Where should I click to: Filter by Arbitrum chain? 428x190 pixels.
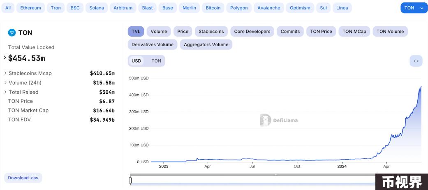[123, 8]
